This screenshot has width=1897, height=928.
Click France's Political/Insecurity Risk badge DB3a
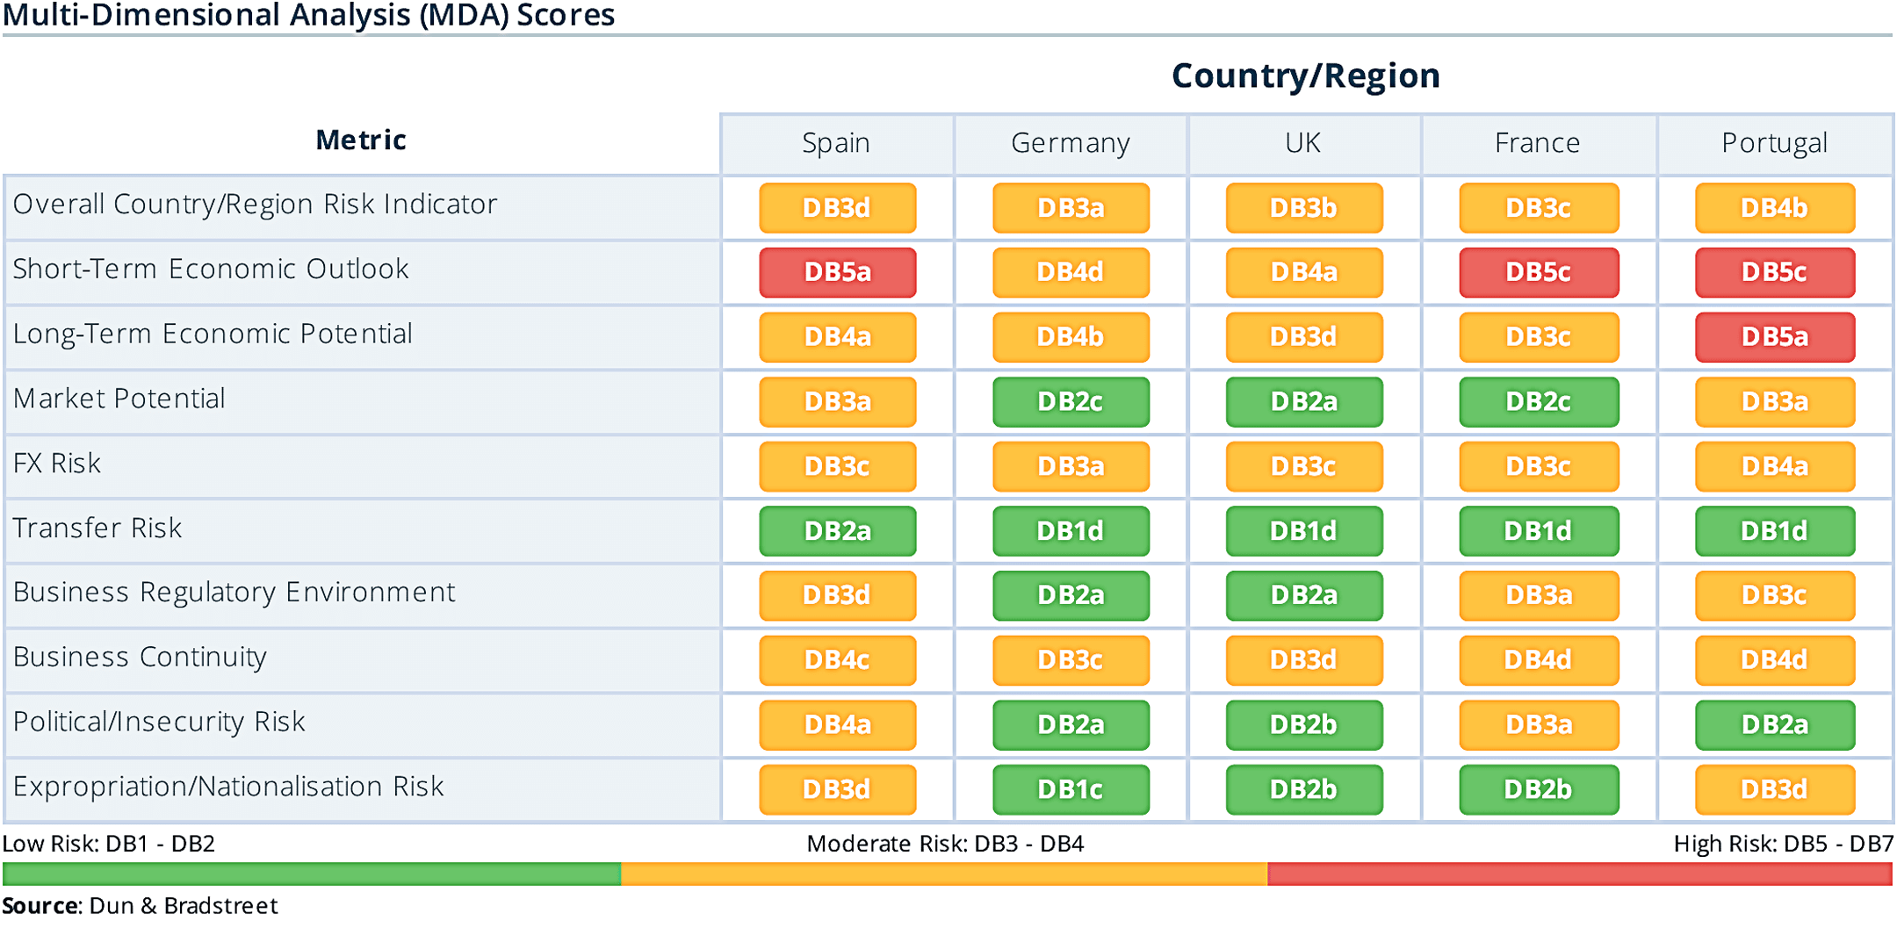coord(1539,725)
